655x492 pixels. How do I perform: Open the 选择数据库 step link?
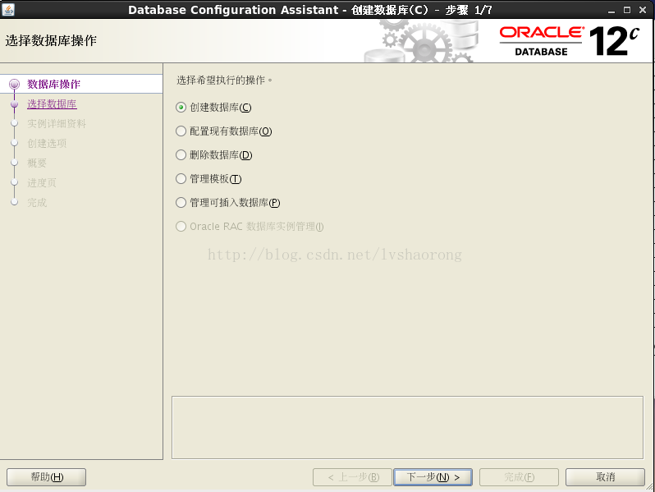point(52,104)
